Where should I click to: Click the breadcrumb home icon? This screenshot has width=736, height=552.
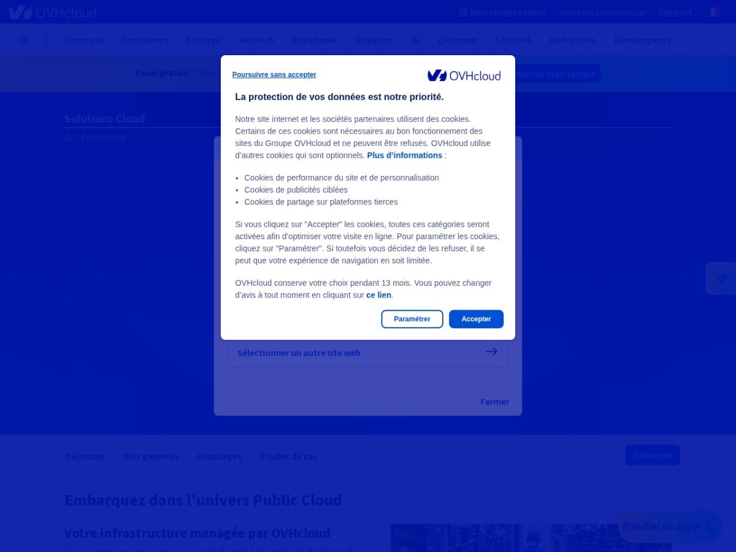68,137
